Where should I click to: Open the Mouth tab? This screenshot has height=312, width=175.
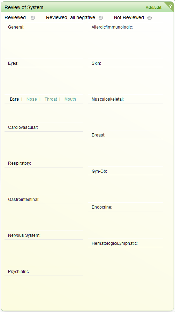tap(70, 99)
